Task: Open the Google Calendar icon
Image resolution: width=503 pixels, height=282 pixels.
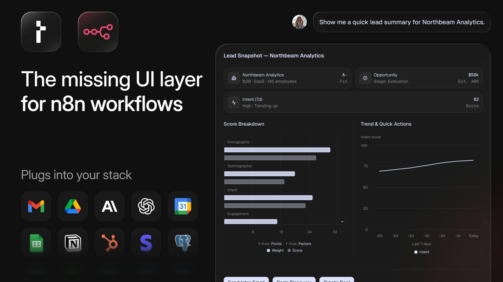Action: coord(183,206)
